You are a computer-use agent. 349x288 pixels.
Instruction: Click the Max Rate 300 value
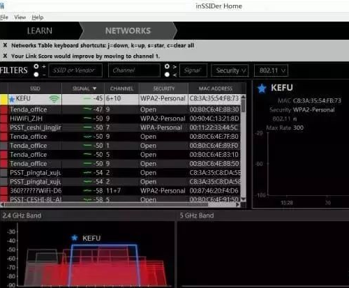tap(298, 128)
